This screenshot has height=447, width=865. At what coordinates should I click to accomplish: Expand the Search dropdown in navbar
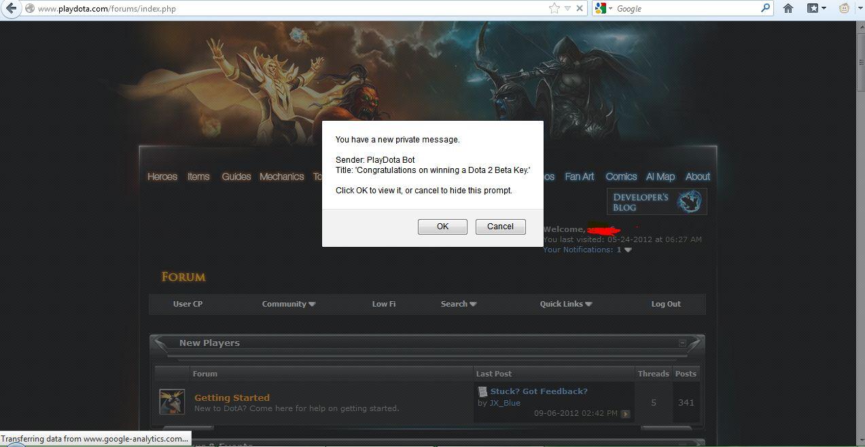[459, 304]
